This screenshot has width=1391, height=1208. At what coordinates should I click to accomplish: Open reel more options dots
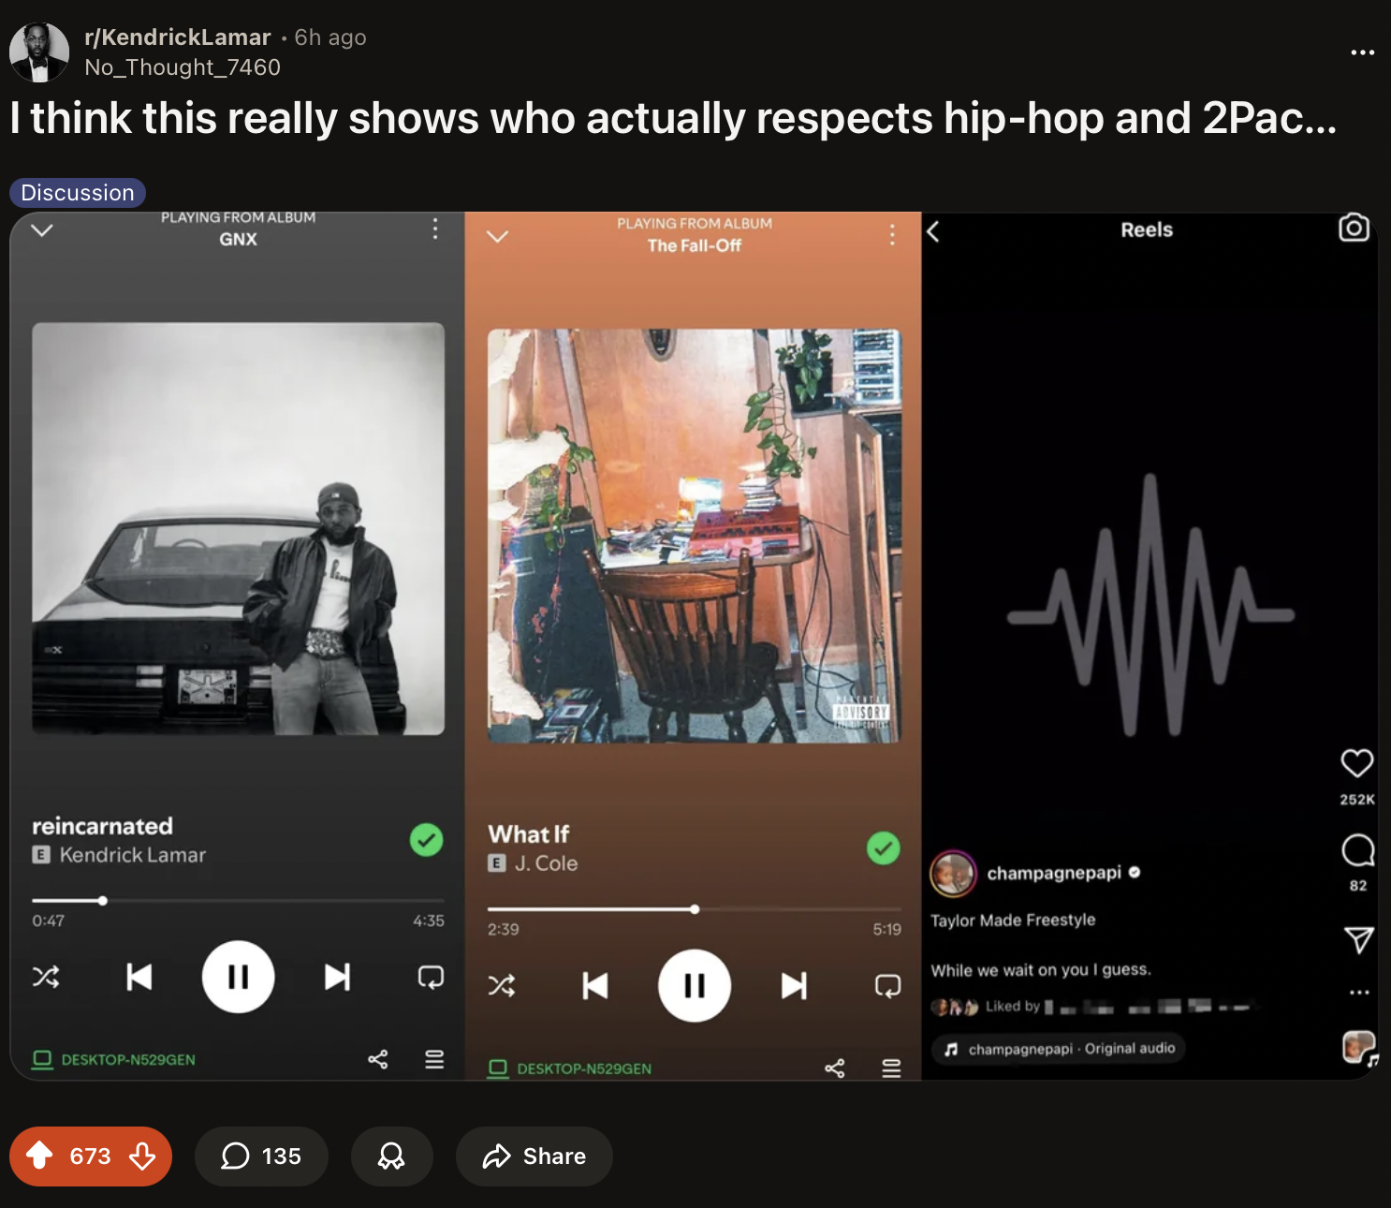(x=1359, y=992)
